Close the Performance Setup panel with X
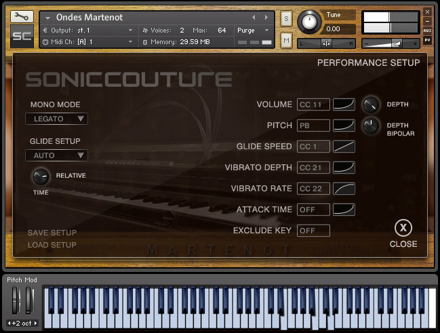The height and width of the screenshot is (333, 440). (403, 228)
